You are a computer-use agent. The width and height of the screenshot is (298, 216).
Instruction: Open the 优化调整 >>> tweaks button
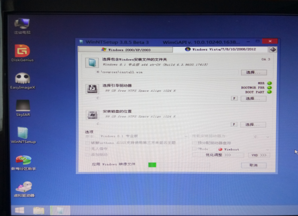tap(218, 155)
